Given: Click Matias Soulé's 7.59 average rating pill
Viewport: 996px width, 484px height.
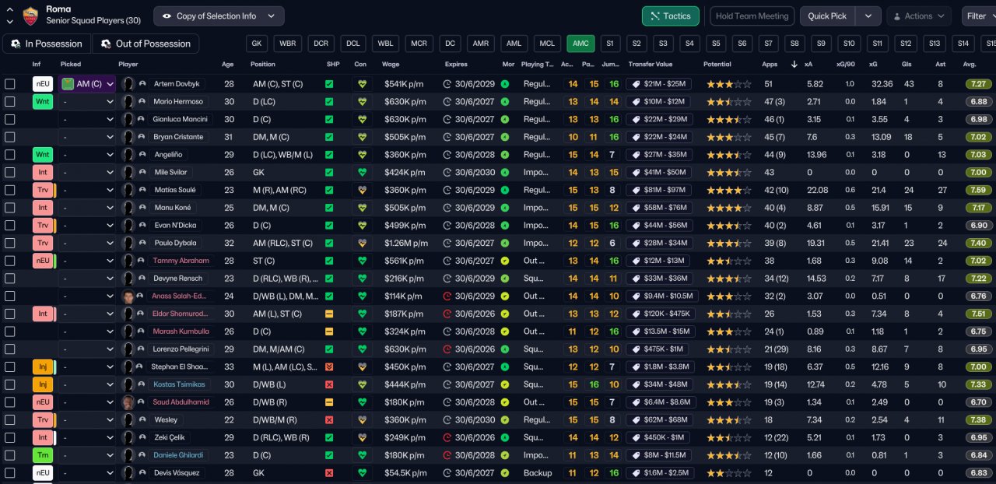Looking at the screenshot, I should click(x=979, y=190).
